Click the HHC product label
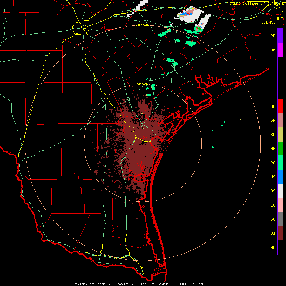The width and height of the screenshot is (286, 286). coord(279,19)
